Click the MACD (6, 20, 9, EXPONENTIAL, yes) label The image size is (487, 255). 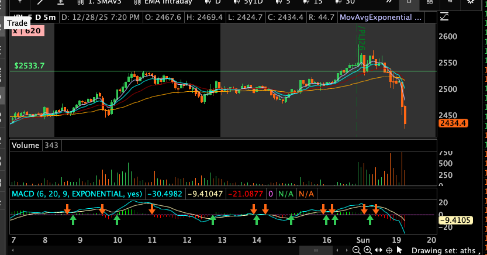(77, 194)
